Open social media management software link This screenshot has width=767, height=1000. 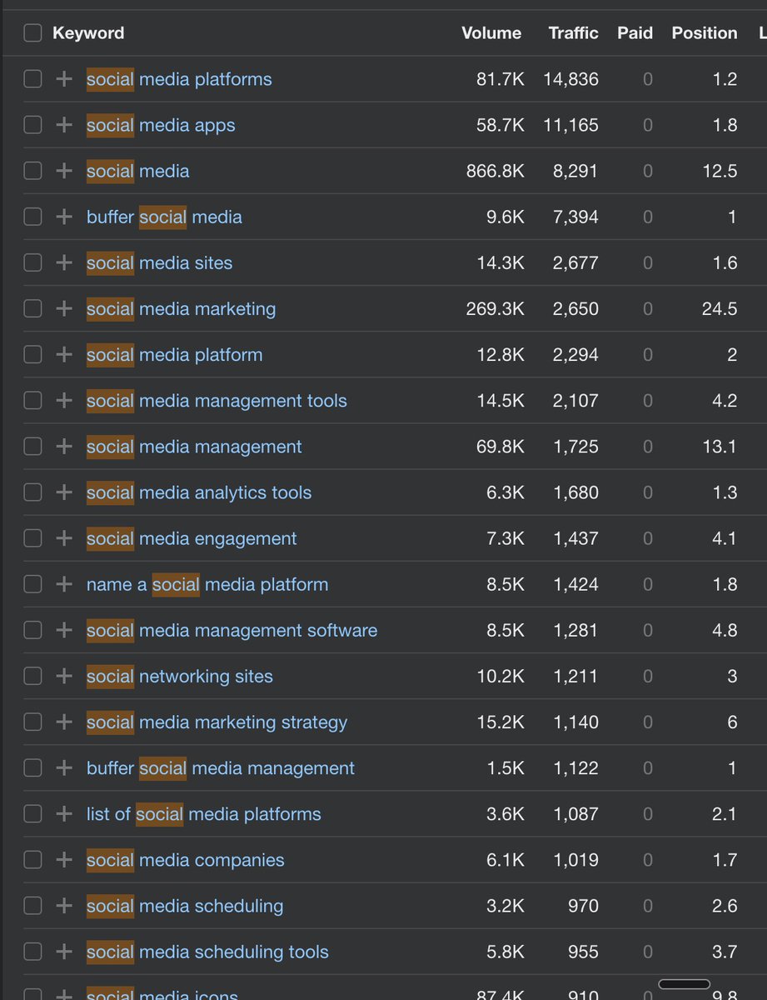click(232, 630)
